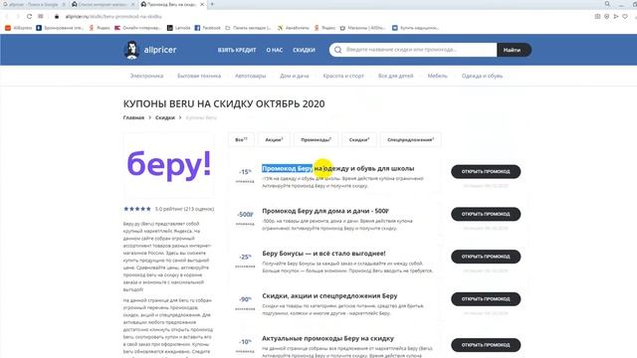Click the -25% discount badge
Viewport: 637px width, 358px height.
pos(245,257)
